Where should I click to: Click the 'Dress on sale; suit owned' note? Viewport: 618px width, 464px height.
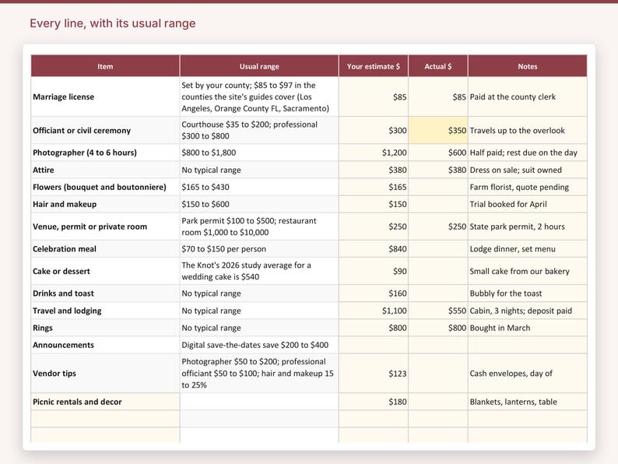(528, 170)
